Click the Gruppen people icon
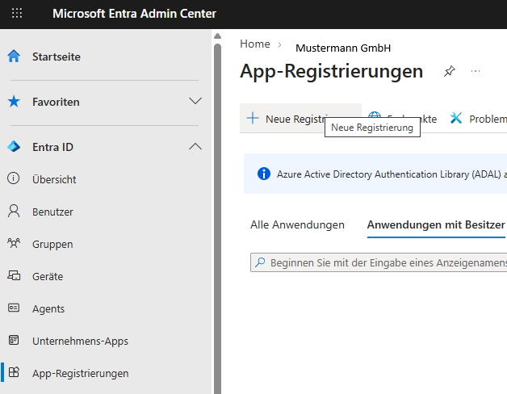Image resolution: width=507 pixels, height=394 pixels. (x=14, y=243)
